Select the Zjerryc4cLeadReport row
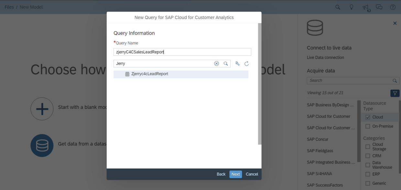Viewport: 401px width, 190px height. pyautogui.click(x=181, y=74)
